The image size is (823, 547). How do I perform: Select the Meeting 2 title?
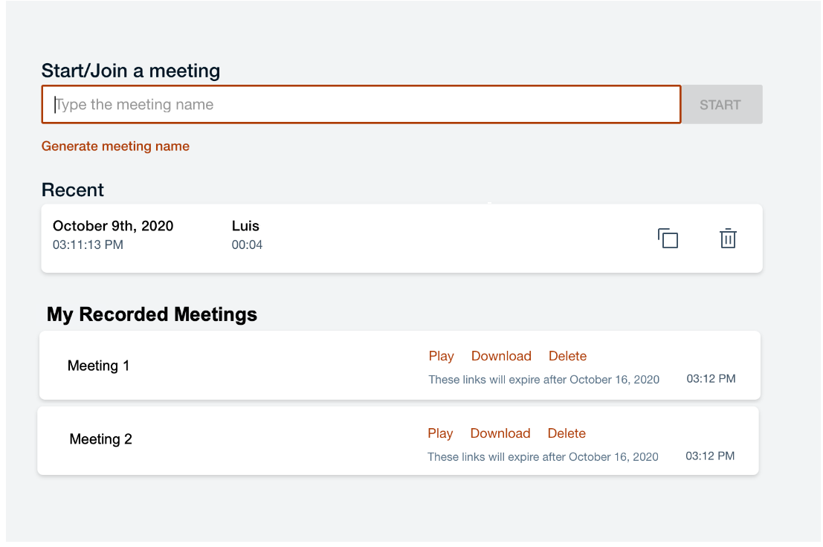tap(100, 439)
